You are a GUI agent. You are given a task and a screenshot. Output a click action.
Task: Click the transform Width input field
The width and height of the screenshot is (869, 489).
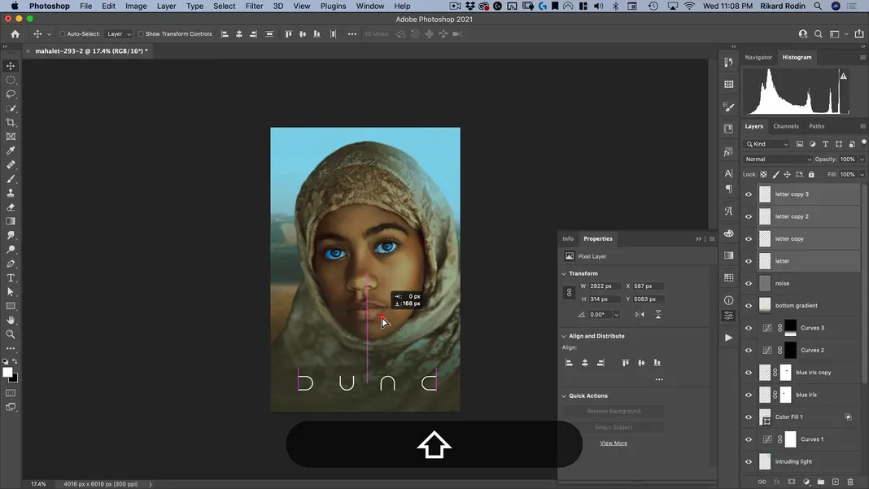pyautogui.click(x=604, y=286)
